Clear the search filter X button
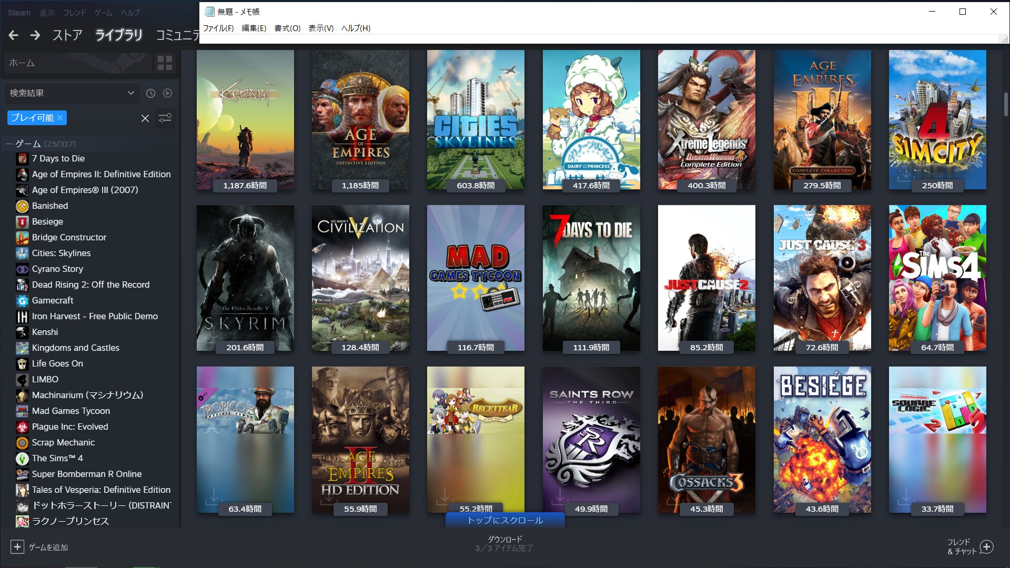1010x568 pixels. pyautogui.click(x=145, y=118)
